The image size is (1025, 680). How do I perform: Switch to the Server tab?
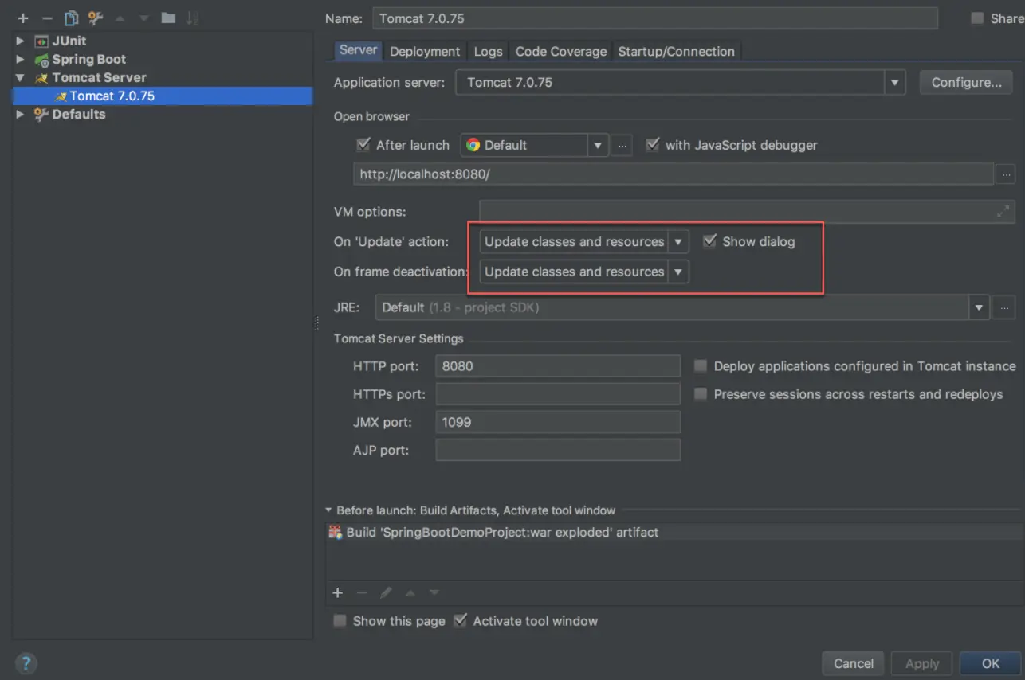click(x=358, y=50)
